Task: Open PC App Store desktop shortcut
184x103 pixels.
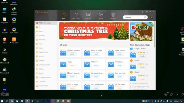Action: pos(14,41)
